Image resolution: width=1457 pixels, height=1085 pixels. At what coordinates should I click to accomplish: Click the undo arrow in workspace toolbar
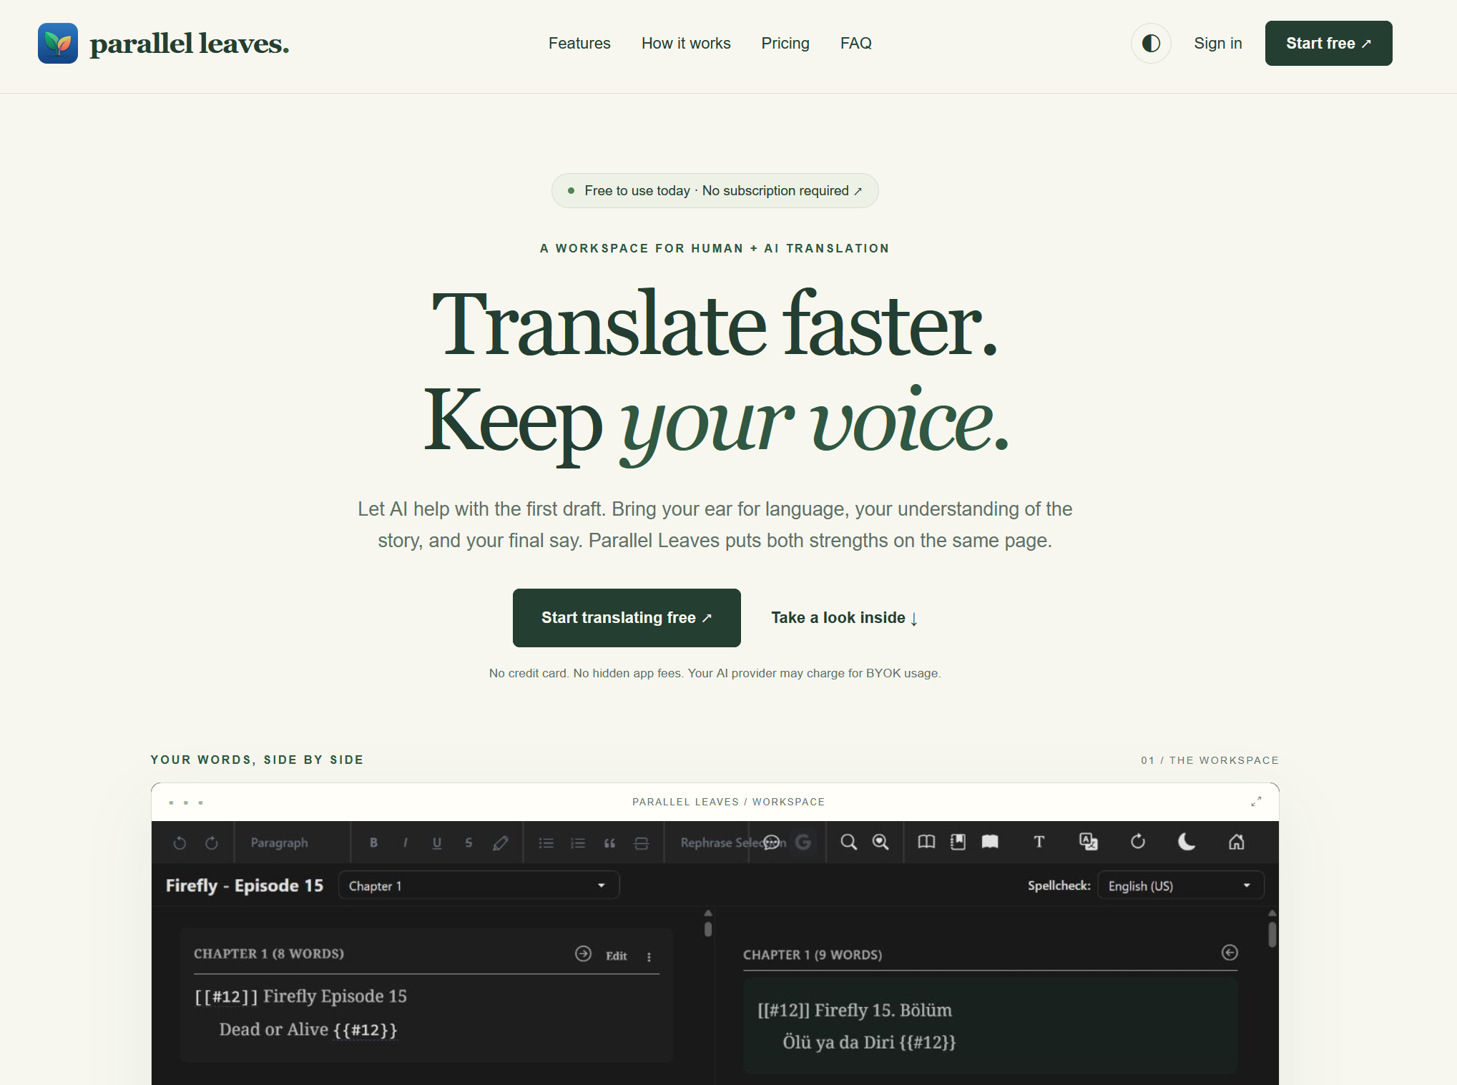180,843
